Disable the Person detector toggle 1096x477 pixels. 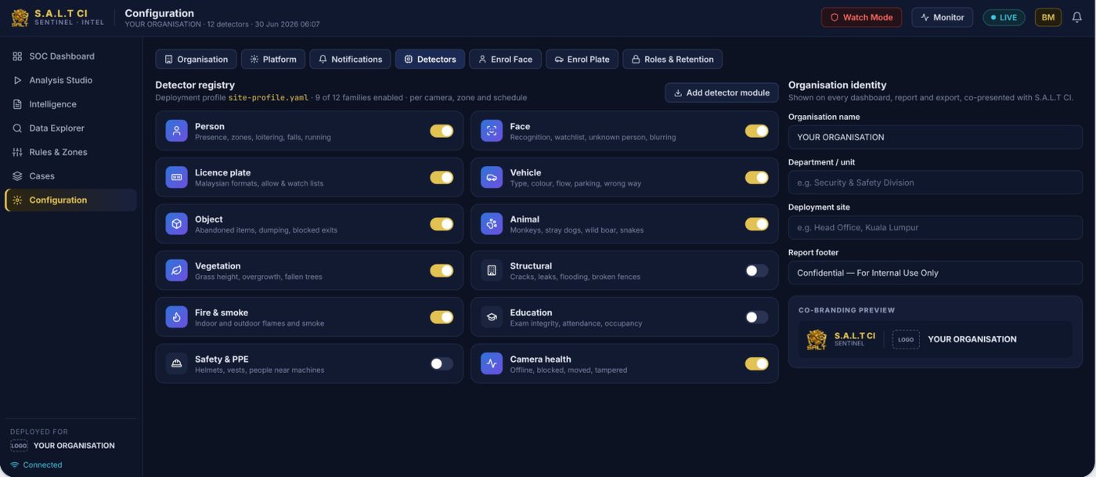[442, 131]
